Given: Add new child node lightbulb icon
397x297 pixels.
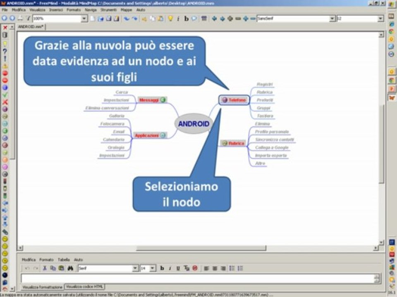Looking at the screenshot, I should (x=170, y=19).
